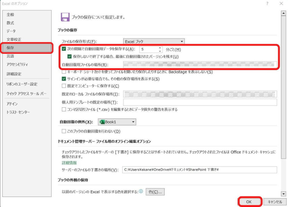Select 文章校正 in the options sidebar

[x=27, y=39]
